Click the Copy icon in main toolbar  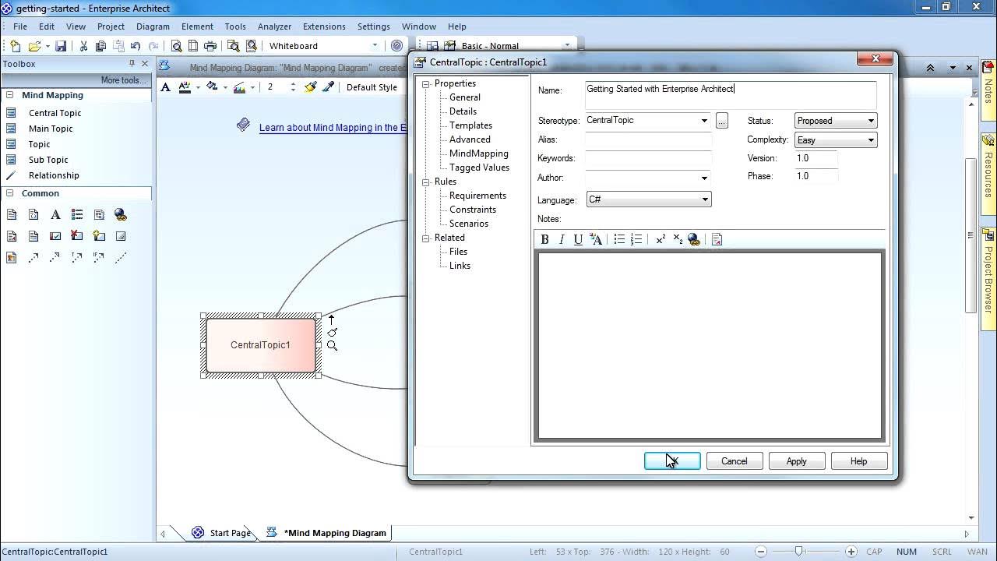pyautogui.click(x=100, y=46)
